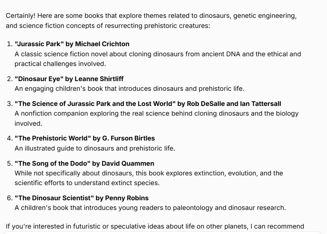
Task: Click "The Dinosaur Scientist" by Penny Robins title
Action: click(x=81, y=198)
